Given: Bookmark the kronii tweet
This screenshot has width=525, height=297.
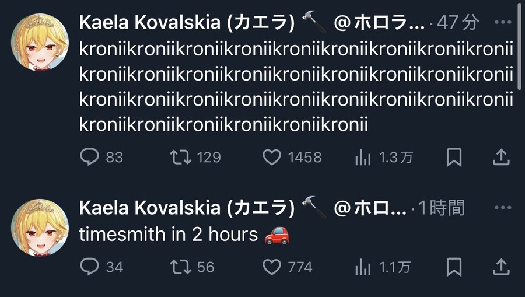Looking at the screenshot, I should pos(454,157).
